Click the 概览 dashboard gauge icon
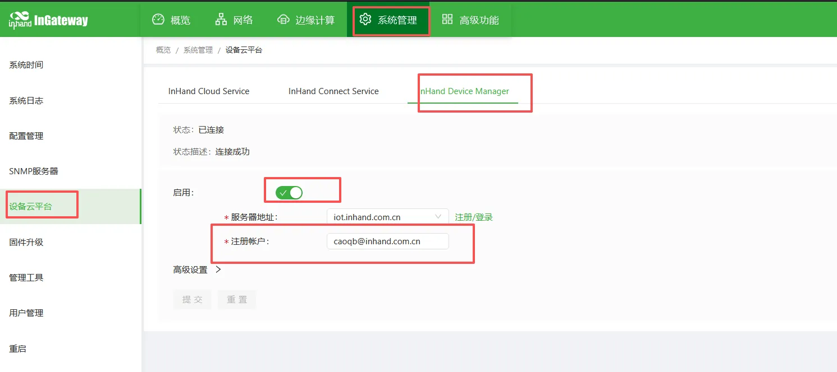 158,20
